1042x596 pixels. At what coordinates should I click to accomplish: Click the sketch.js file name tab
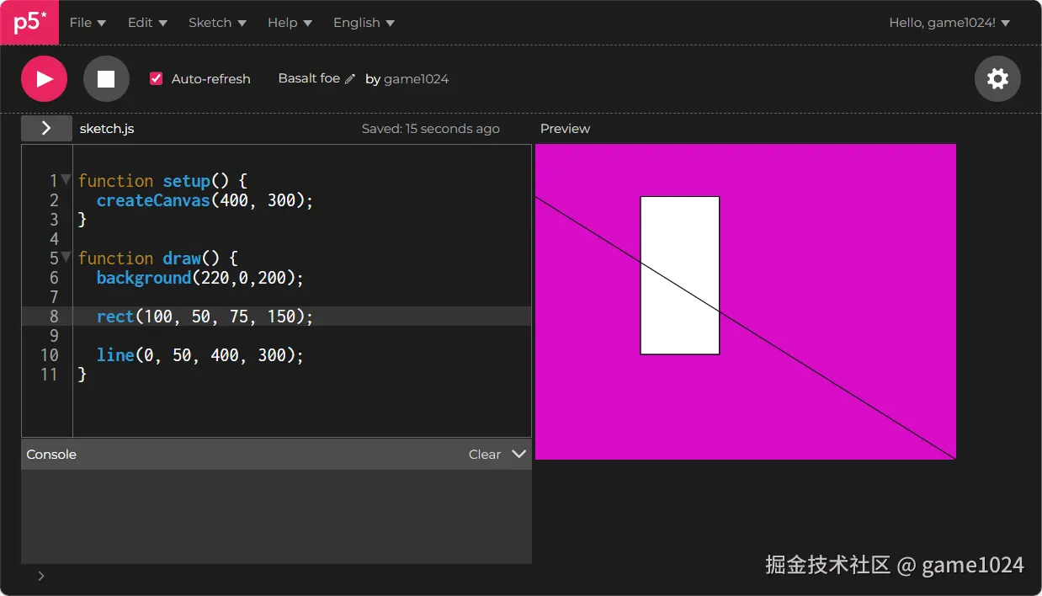(x=107, y=129)
